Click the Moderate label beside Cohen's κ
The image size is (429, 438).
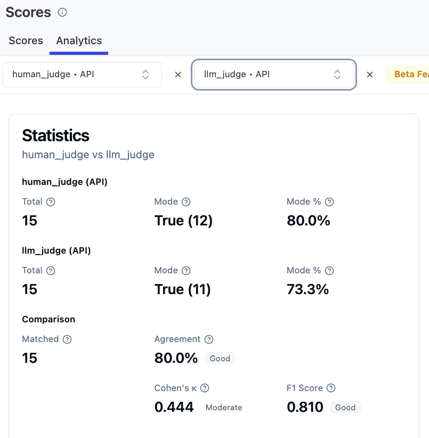click(x=224, y=408)
